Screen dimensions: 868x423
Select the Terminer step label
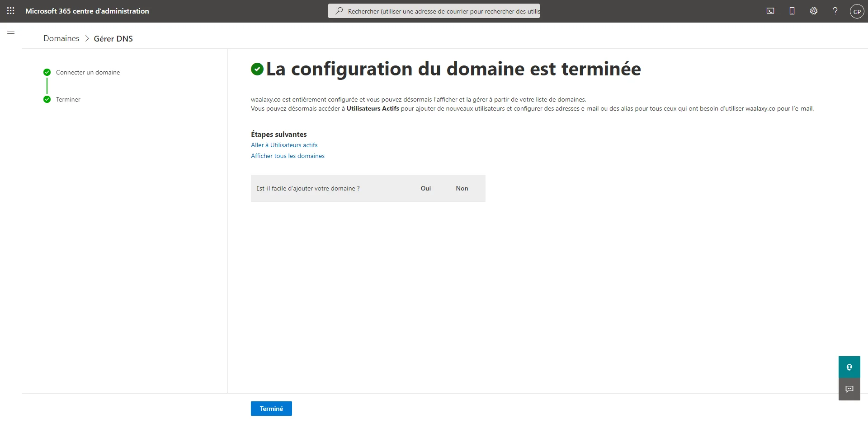(68, 99)
